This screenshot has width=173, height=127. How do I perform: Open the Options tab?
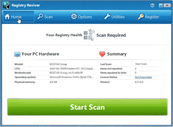click(x=82, y=17)
